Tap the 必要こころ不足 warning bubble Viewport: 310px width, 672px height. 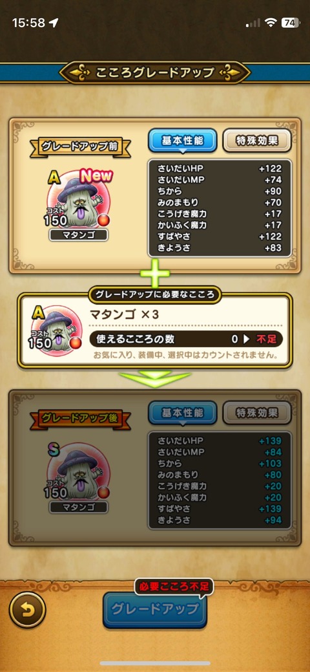point(174,587)
